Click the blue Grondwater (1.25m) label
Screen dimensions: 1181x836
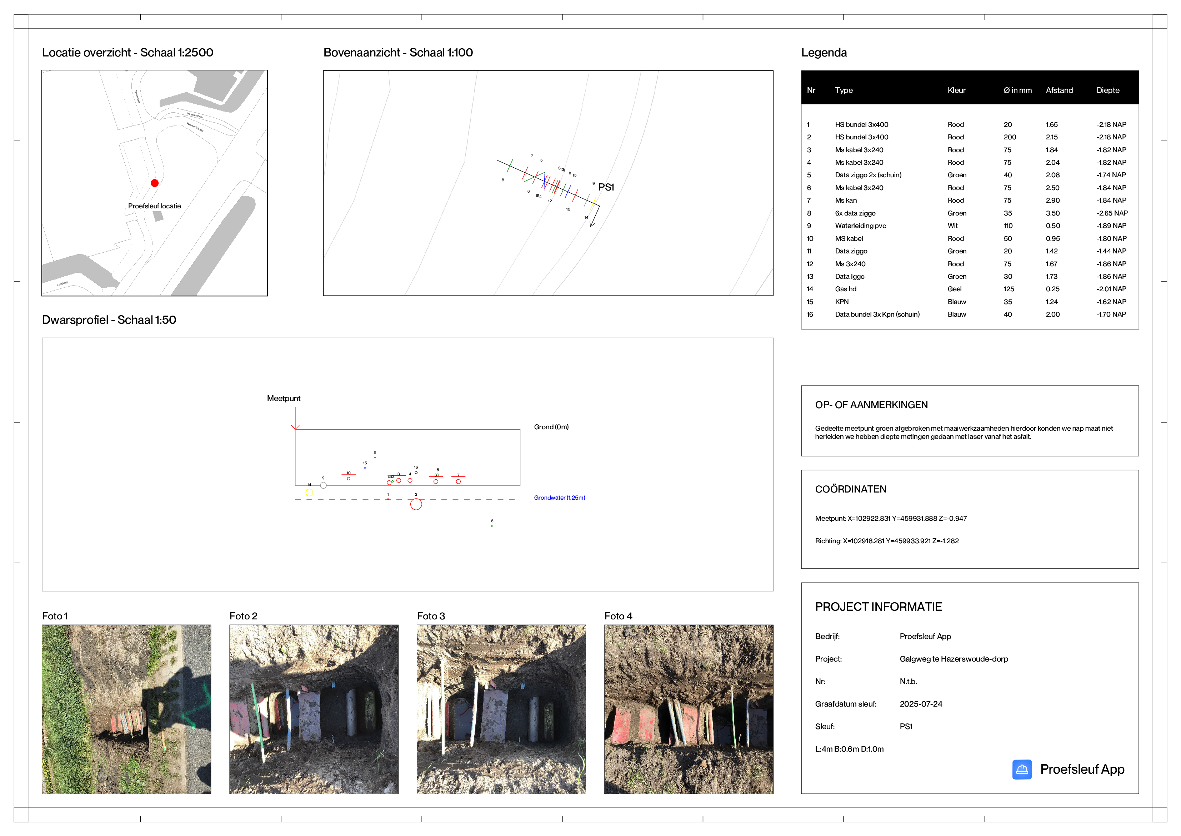559,497
